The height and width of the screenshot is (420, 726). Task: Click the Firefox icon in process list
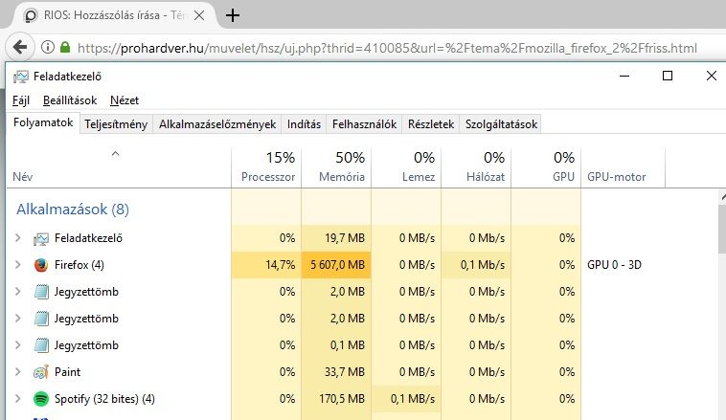click(x=41, y=265)
